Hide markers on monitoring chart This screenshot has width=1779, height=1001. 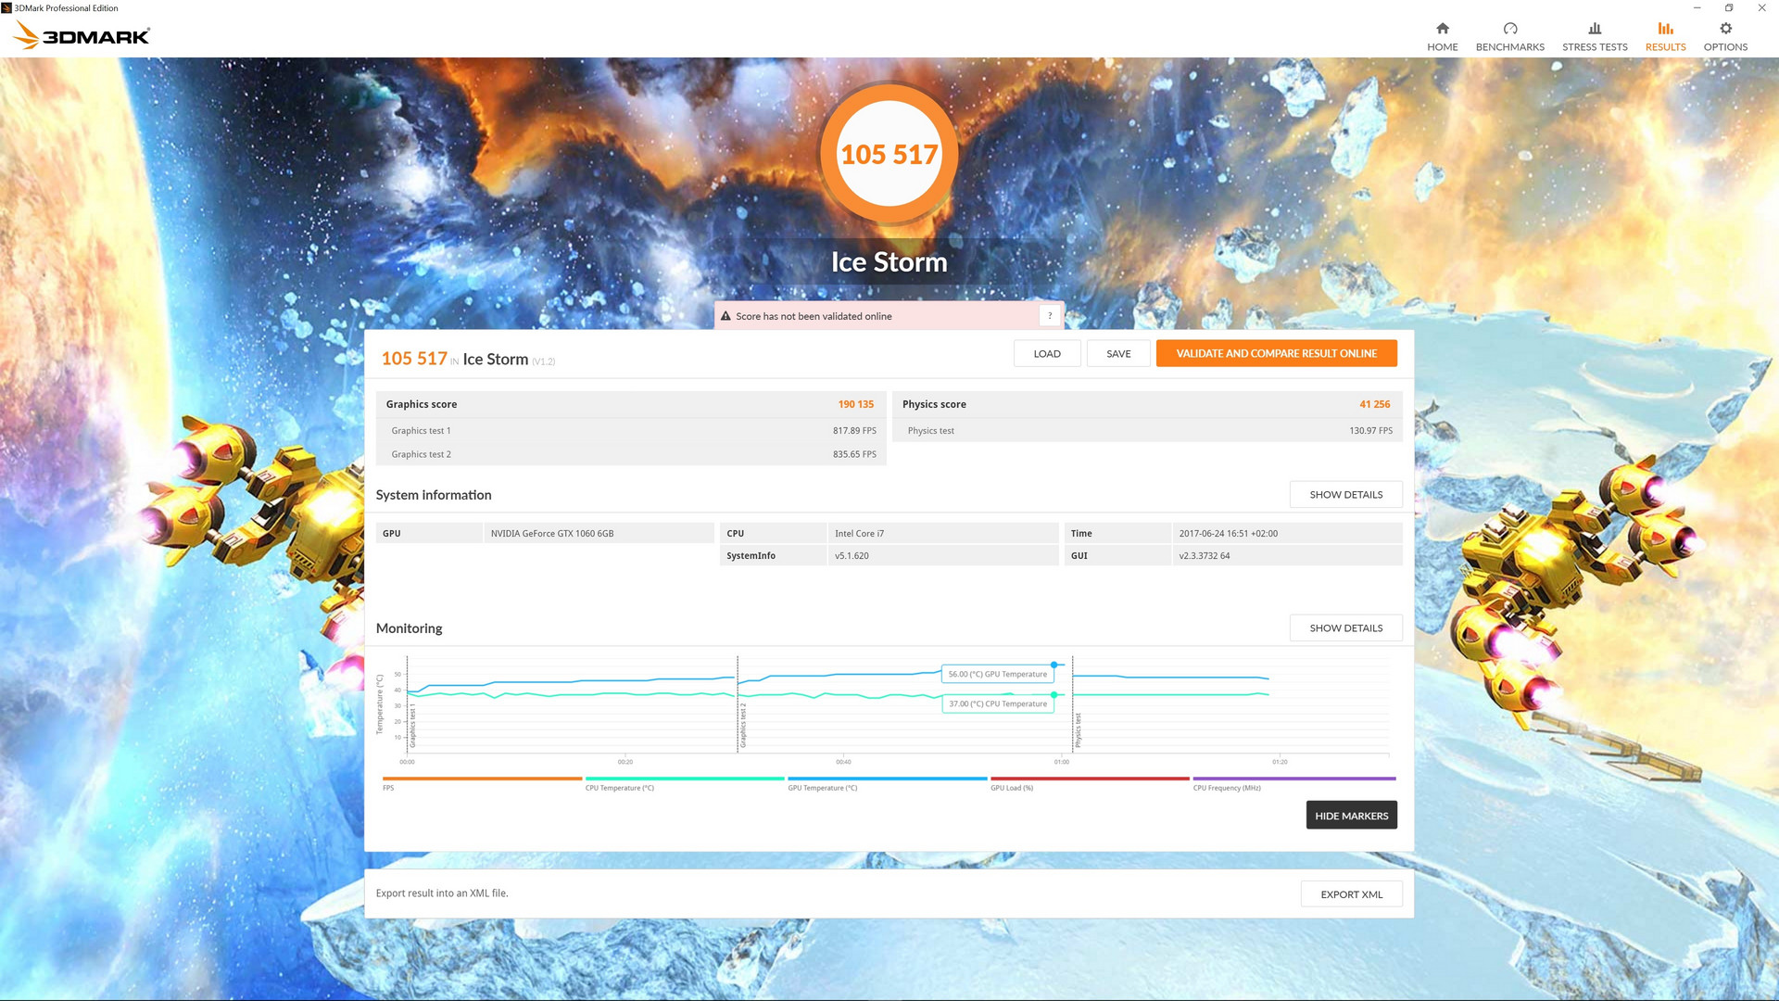click(1351, 816)
